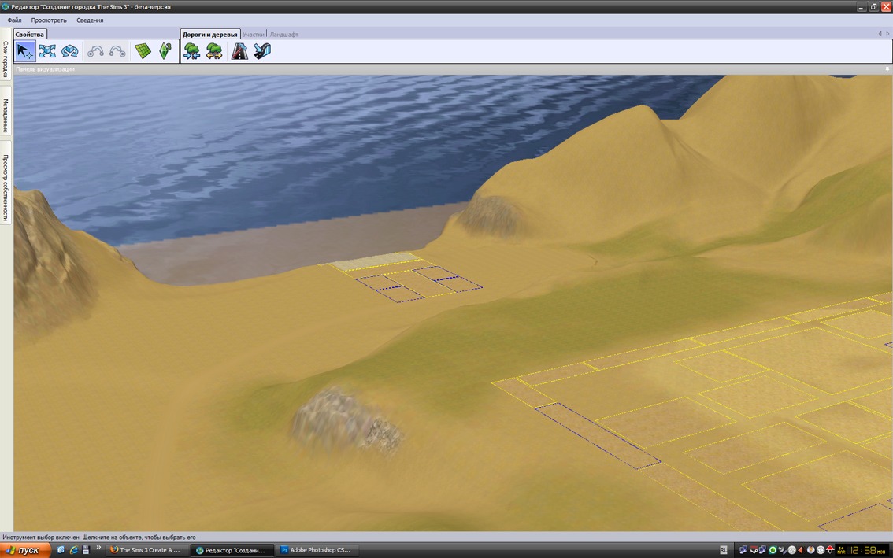Open the Сведения menu

tap(90, 20)
